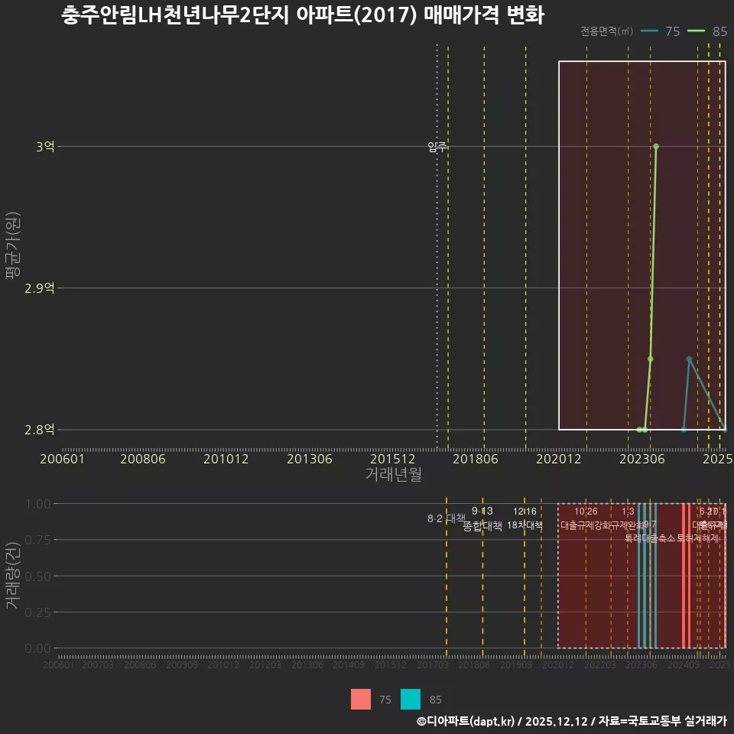Click the 2.8억 y-axis label
Image resolution: width=734 pixels, height=734 pixels.
pos(40,430)
